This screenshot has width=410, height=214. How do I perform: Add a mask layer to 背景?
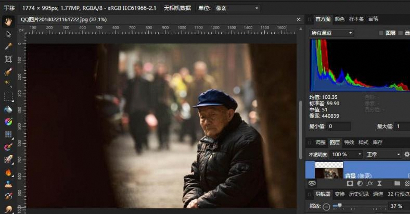350,183
